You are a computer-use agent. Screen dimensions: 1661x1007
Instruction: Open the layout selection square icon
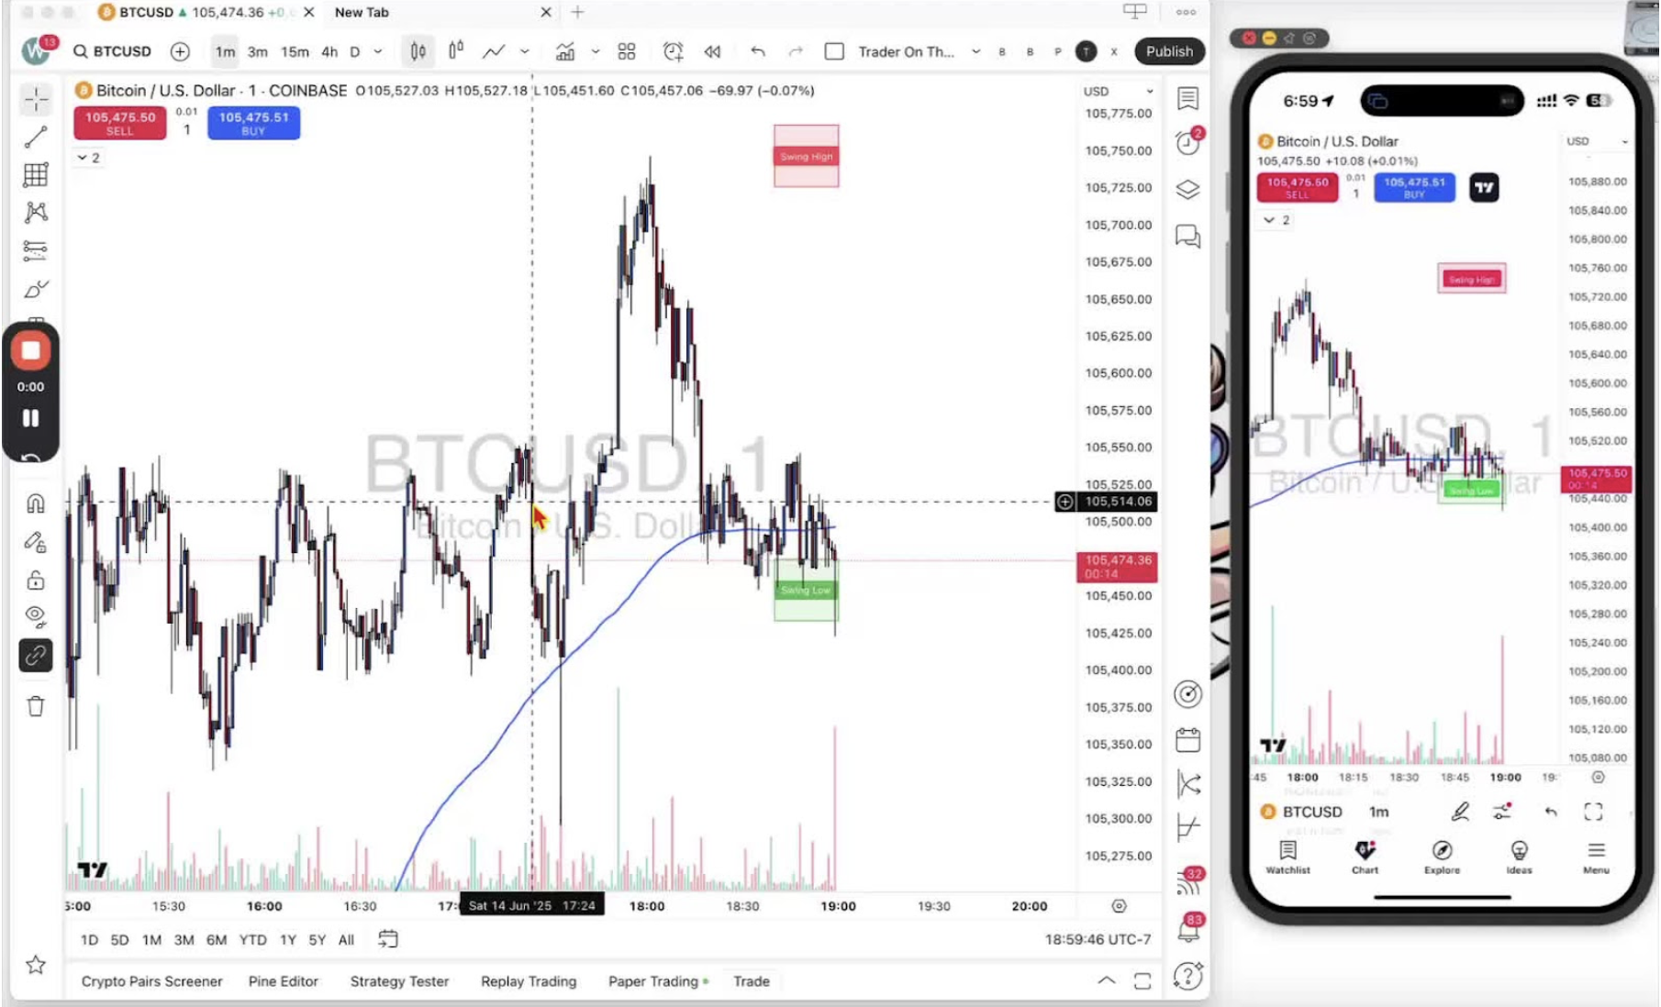coord(834,51)
